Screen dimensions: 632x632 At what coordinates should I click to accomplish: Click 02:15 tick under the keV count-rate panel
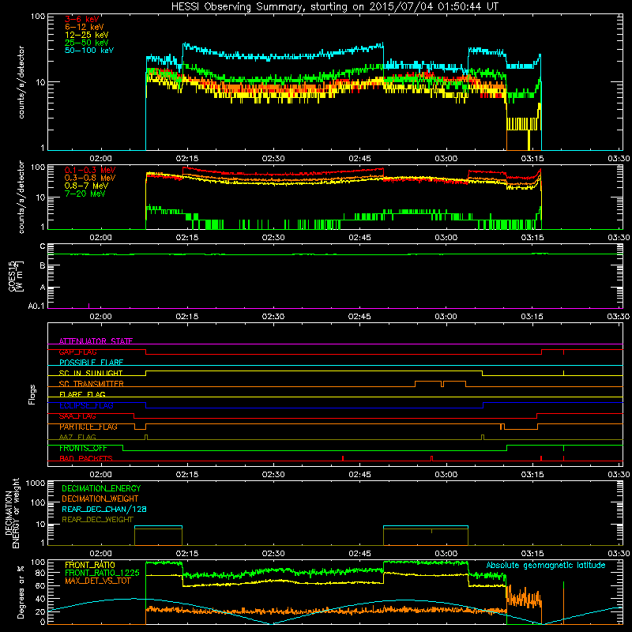[187, 159]
